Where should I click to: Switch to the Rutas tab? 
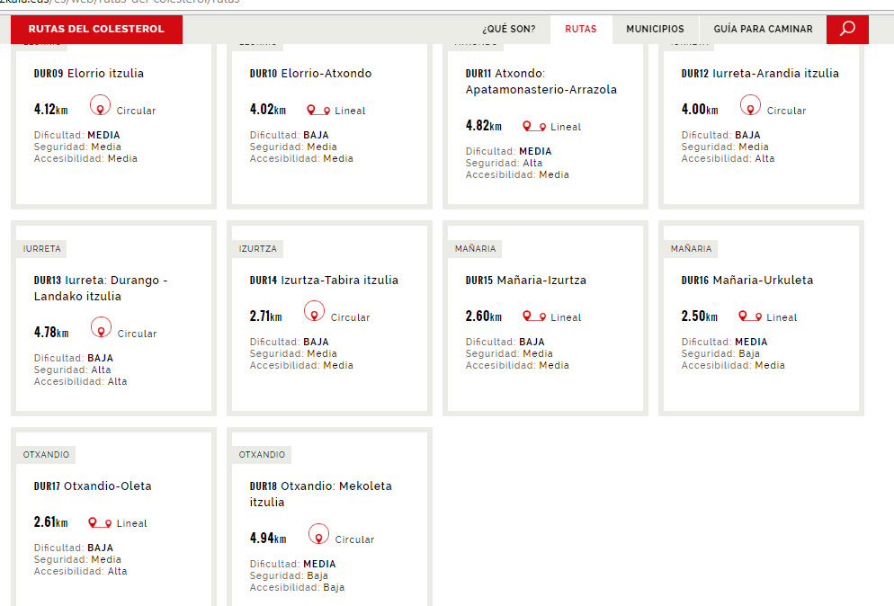tap(581, 29)
